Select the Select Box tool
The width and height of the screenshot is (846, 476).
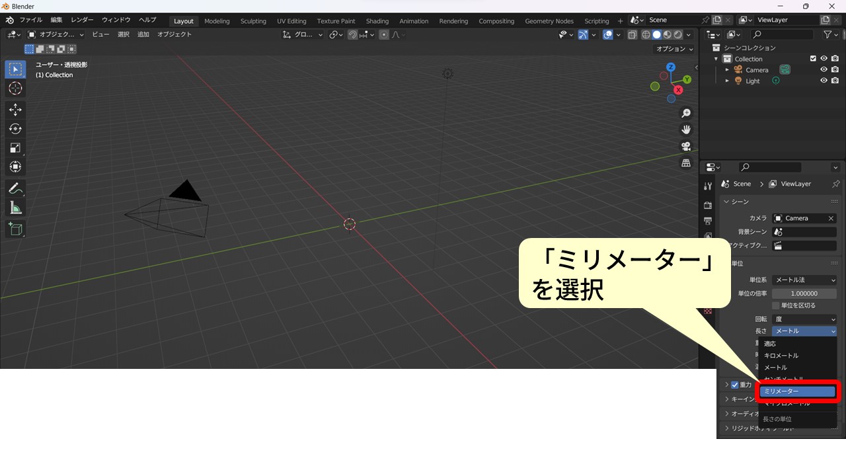[x=15, y=69]
